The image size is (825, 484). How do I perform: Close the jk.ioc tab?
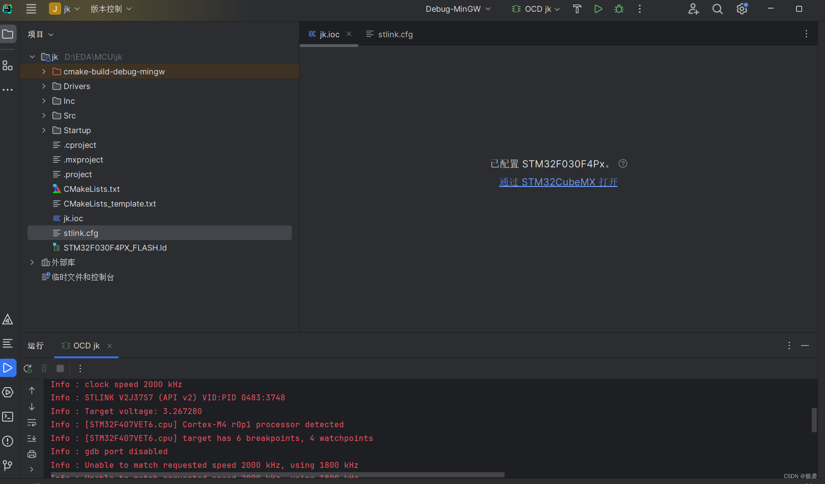tap(349, 34)
